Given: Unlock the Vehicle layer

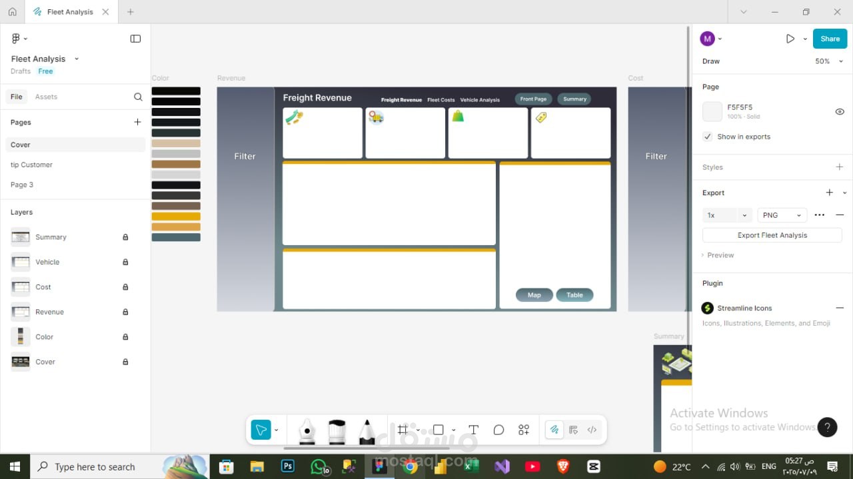Looking at the screenshot, I should pyautogui.click(x=125, y=262).
